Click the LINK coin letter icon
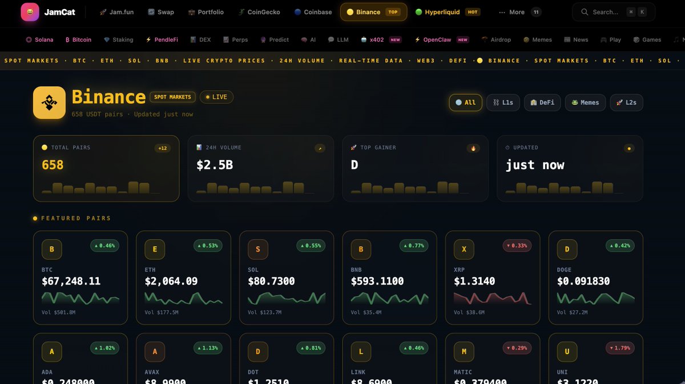 click(x=361, y=352)
